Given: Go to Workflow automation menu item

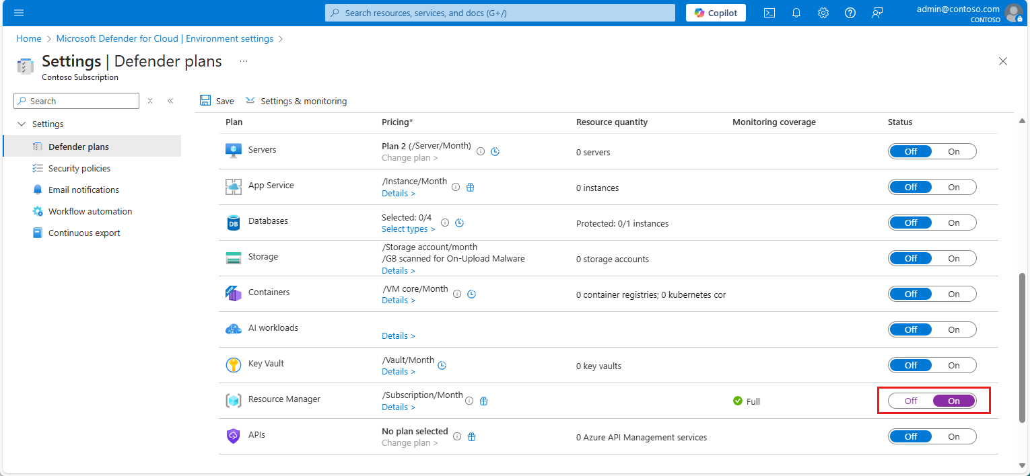Looking at the screenshot, I should coord(90,212).
